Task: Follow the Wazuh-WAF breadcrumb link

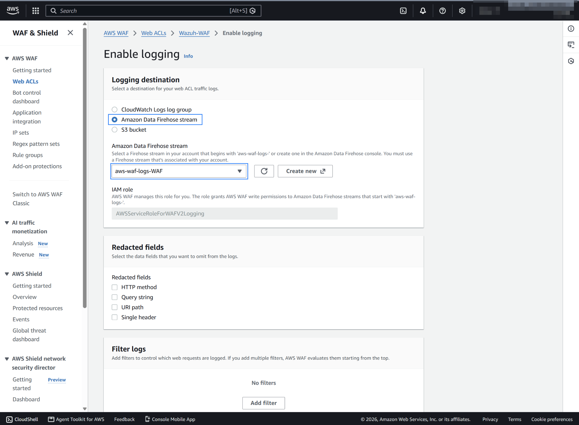Action: coord(194,33)
